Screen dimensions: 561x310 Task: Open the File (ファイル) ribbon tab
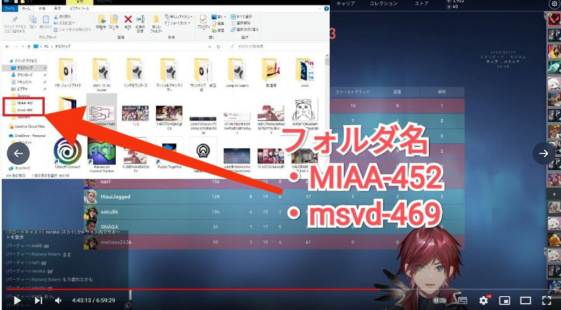(9, 9)
